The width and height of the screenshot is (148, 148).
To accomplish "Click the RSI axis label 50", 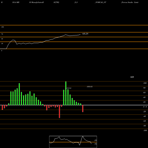I will coord(2,39).
